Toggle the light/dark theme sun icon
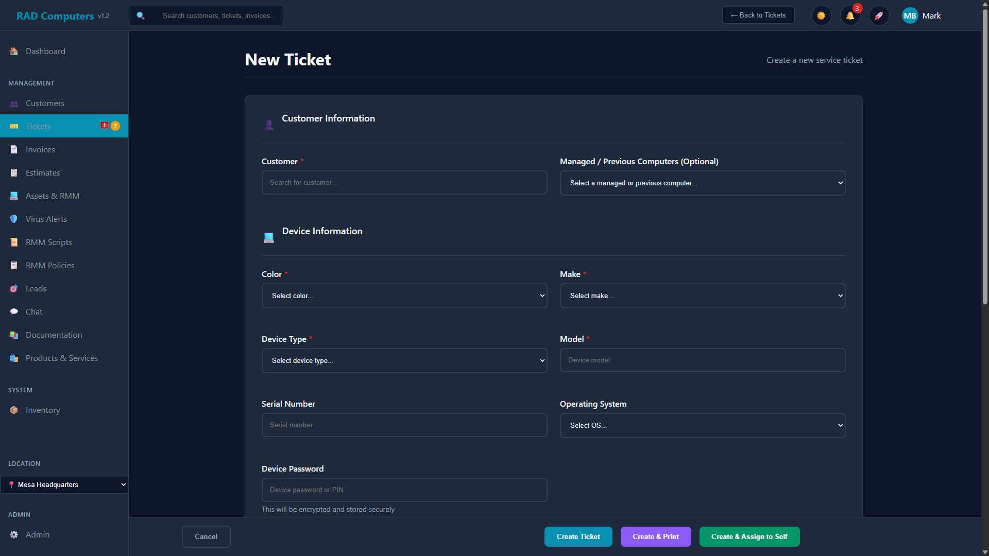 click(821, 15)
